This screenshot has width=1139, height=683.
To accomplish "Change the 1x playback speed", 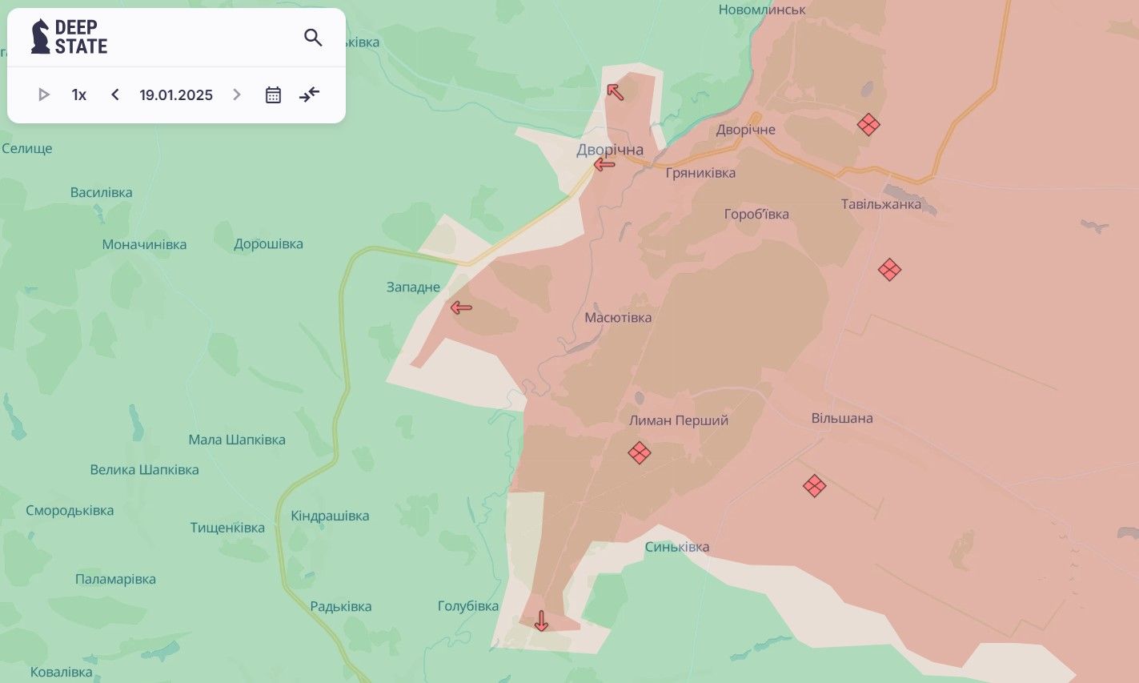I will pos(78,94).
